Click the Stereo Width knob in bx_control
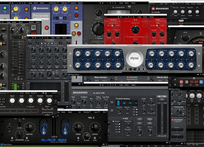This screenshot has width=204, height=147. [x=49, y=100]
